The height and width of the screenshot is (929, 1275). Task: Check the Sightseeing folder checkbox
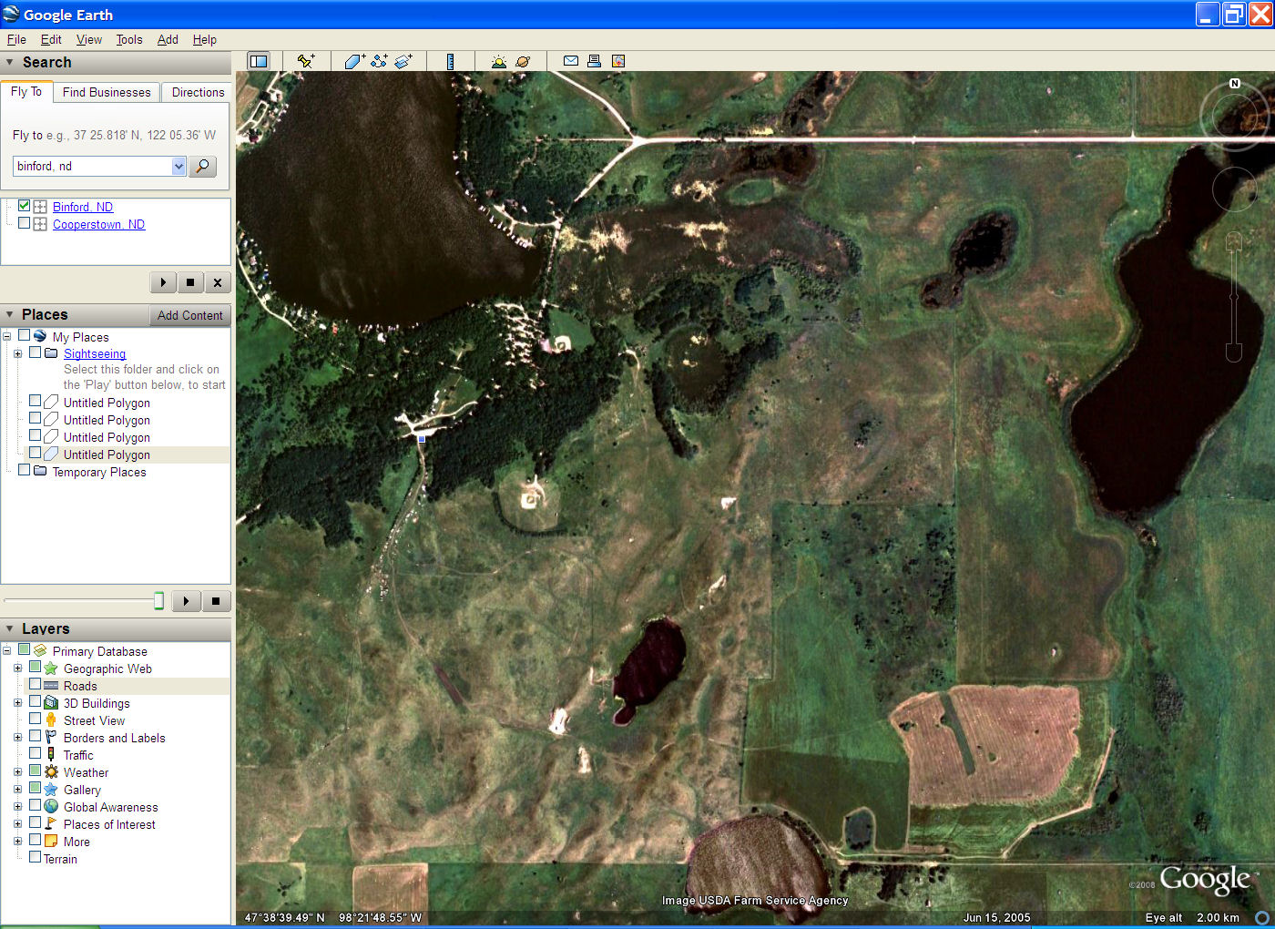[36, 352]
